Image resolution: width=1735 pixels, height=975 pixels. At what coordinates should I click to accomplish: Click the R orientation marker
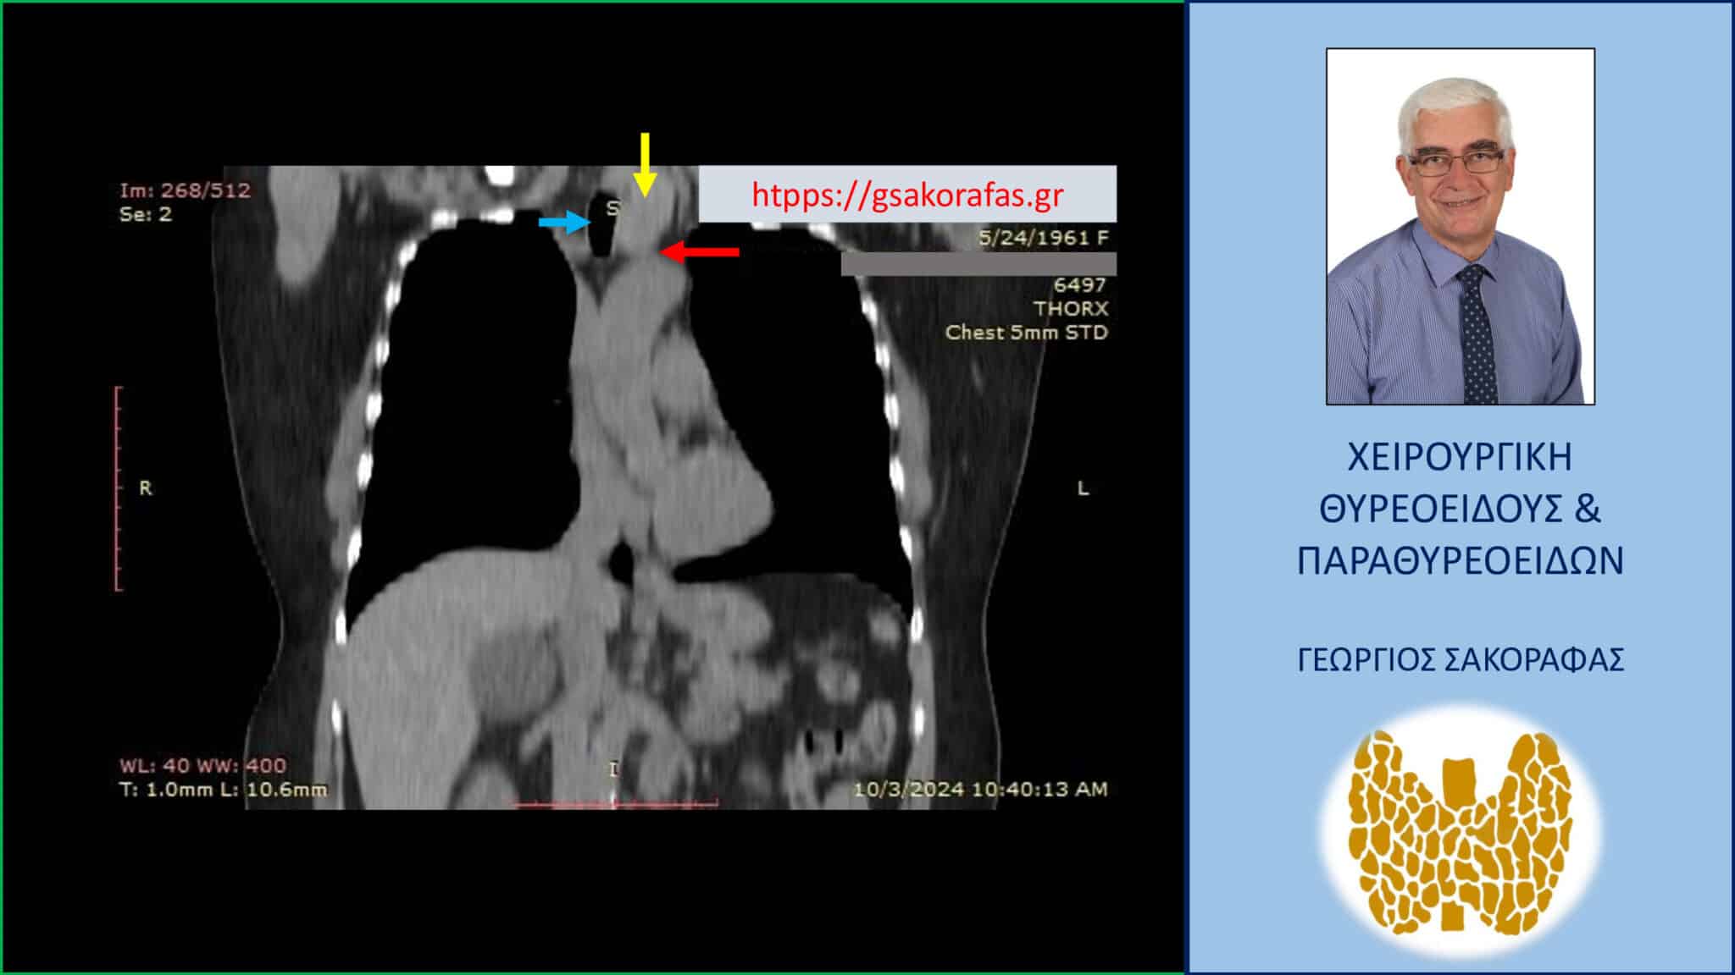(x=146, y=488)
